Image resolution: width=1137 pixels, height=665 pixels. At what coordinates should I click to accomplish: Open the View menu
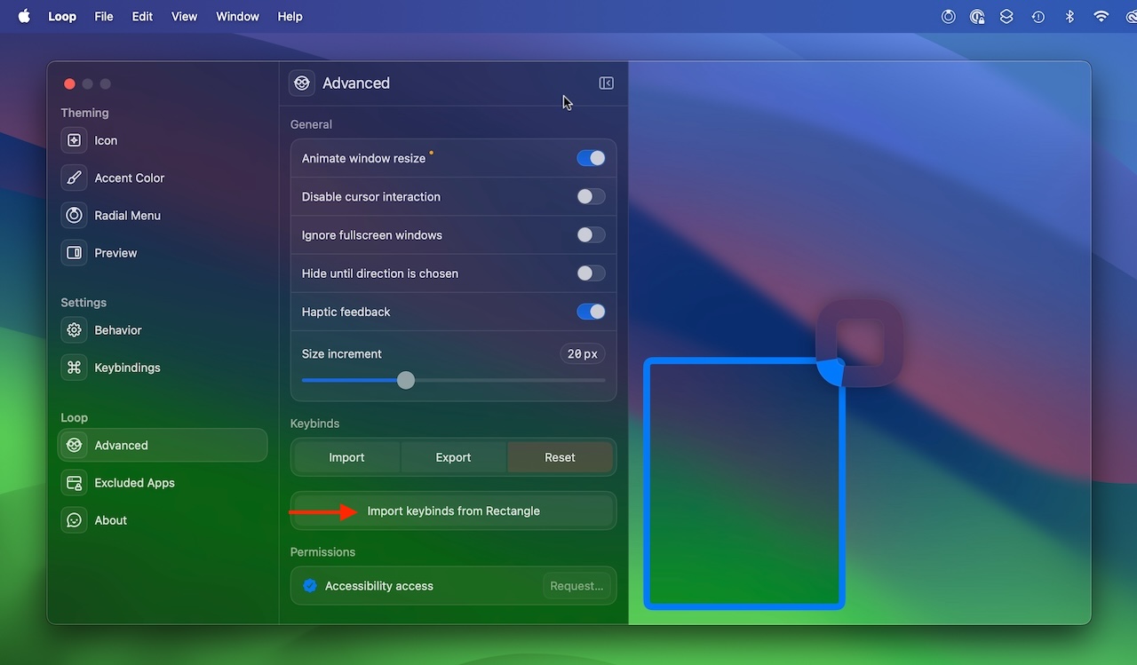tap(185, 16)
